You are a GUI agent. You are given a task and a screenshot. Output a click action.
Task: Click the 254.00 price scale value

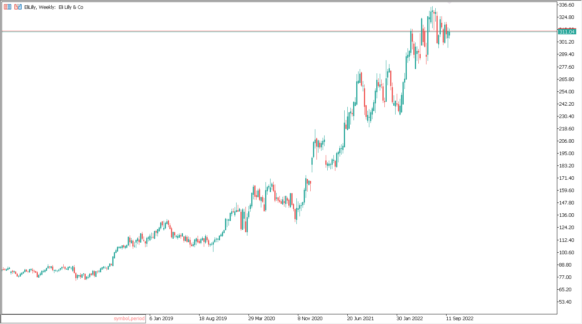[x=567, y=92]
